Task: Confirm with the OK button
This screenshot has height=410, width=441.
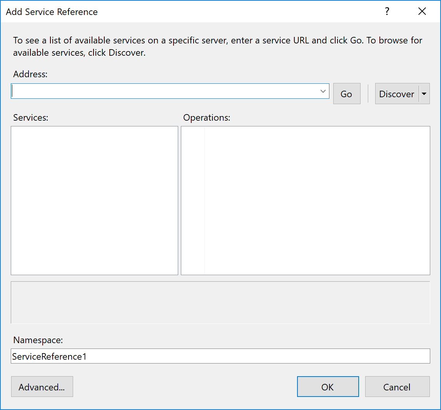Action: [328, 387]
